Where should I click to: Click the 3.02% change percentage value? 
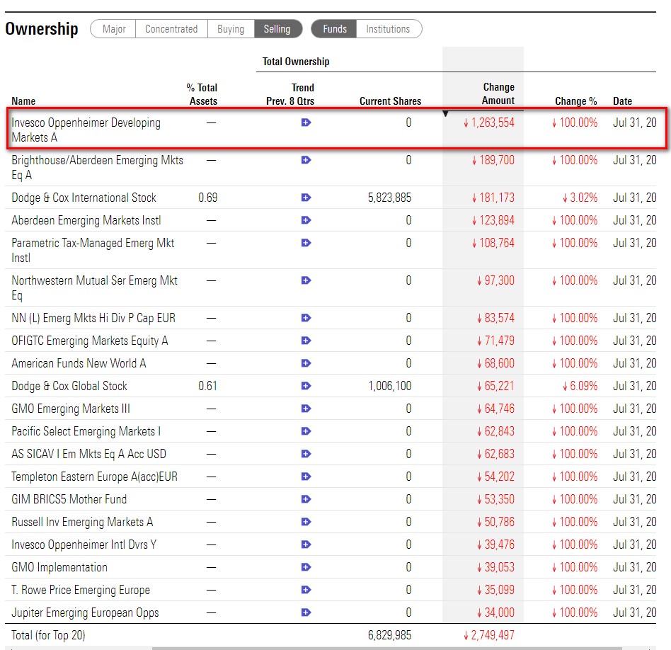click(x=583, y=198)
